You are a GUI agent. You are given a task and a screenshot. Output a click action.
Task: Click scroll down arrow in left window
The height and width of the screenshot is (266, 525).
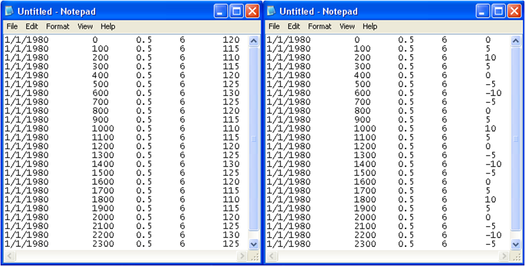click(254, 244)
